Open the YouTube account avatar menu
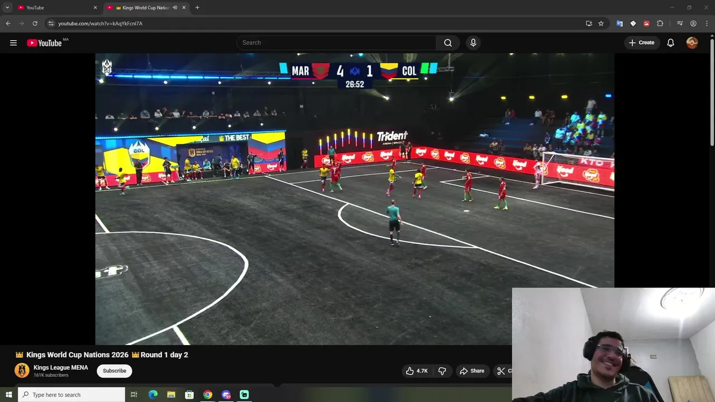 (x=692, y=43)
